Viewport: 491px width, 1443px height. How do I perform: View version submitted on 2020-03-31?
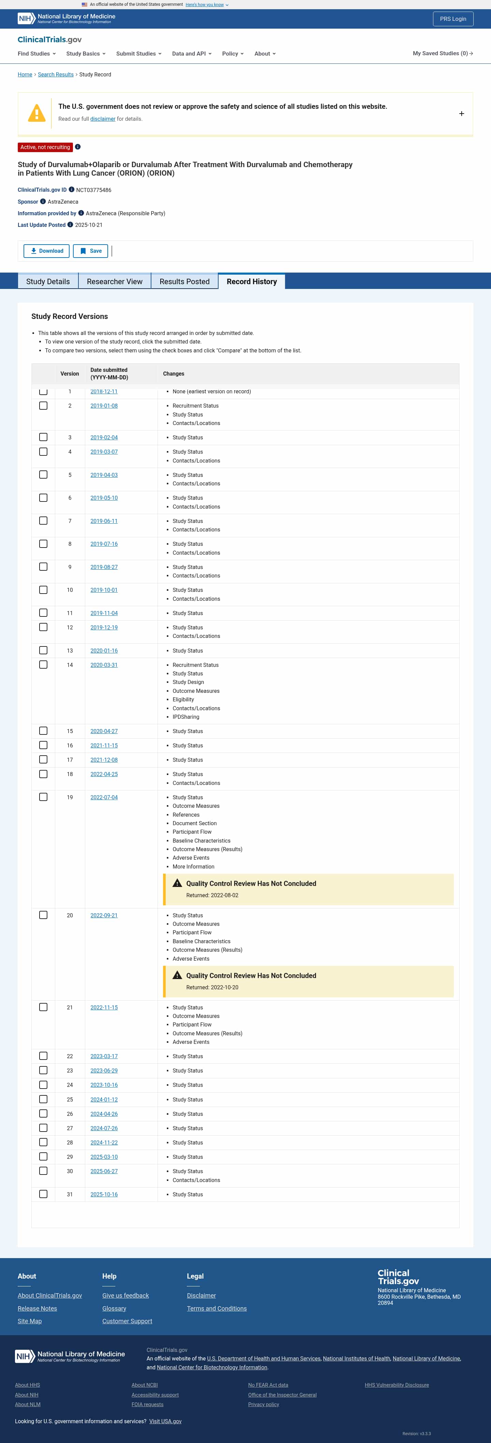click(x=104, y=665)
